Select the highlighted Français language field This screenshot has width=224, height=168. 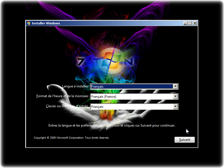[x=132, y=87]
